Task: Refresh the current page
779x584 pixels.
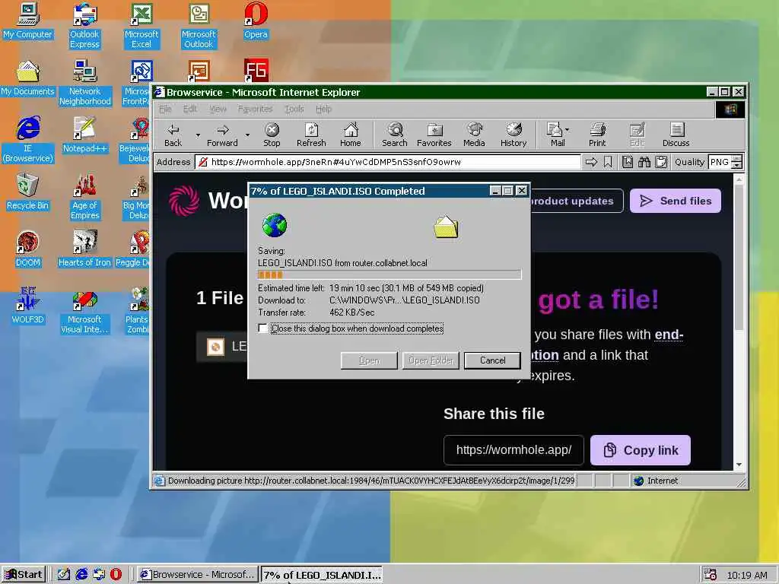Action: (311, 135)
